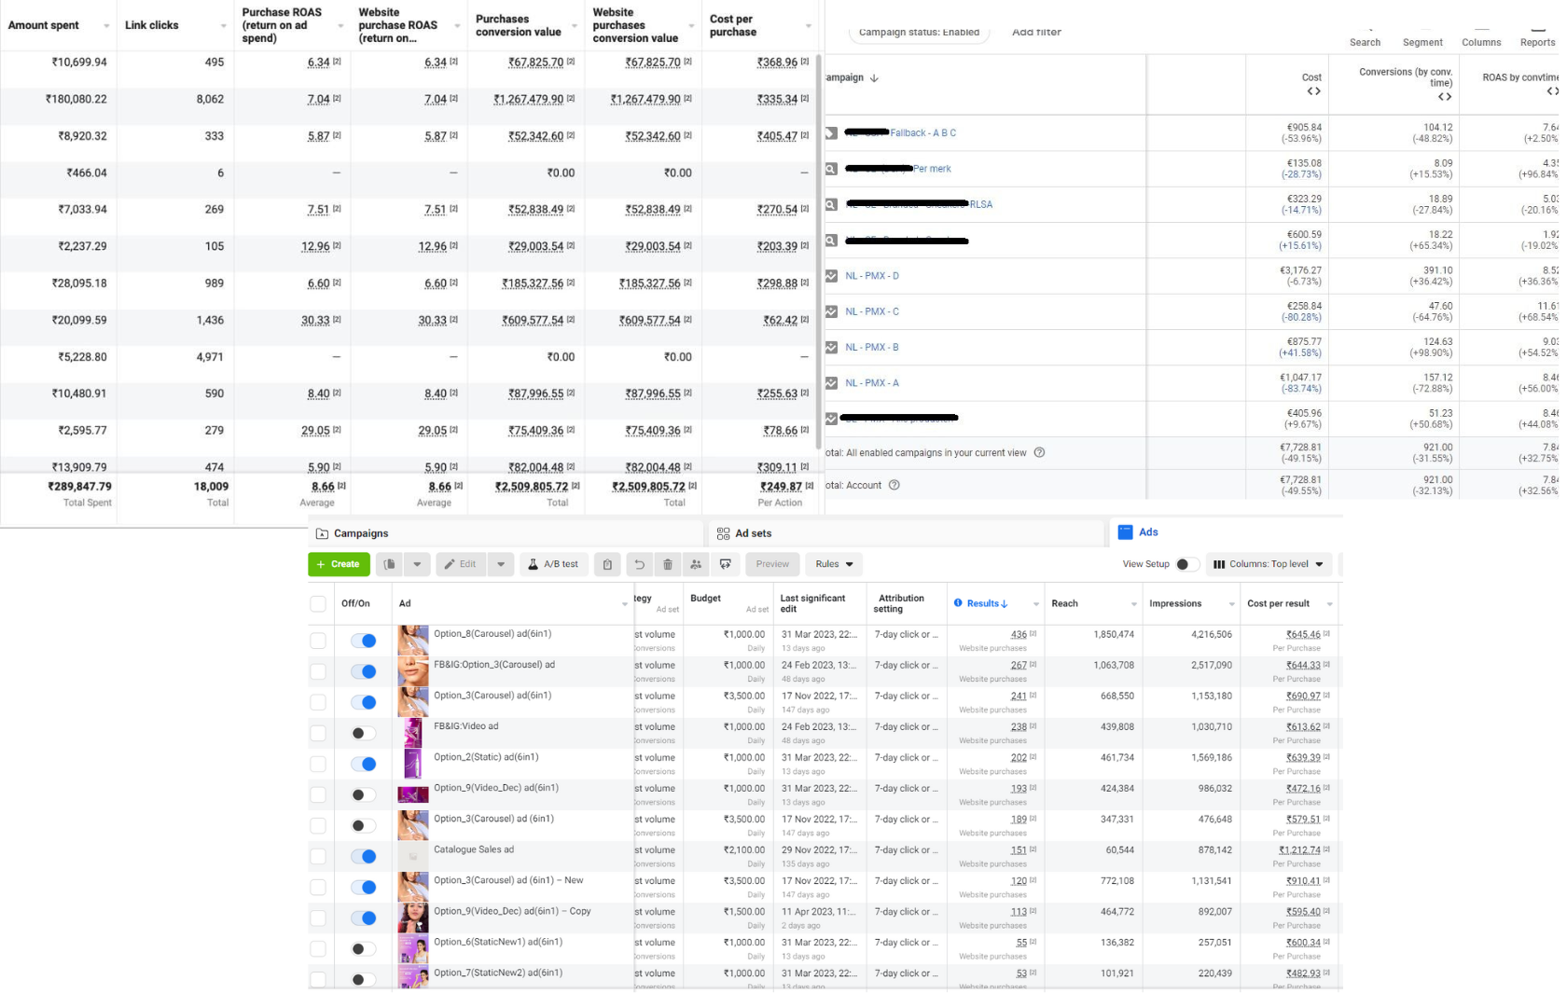This screenshot has height=1007, width=1567.
Task: Toggle off Option_8(Carousel) ad(6in1)
Action: (x=364, y=641)
